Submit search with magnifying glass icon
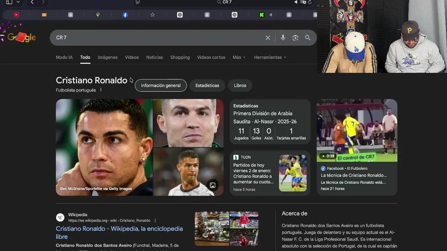This screenshot has height=251, width=447. click(308, 38)
